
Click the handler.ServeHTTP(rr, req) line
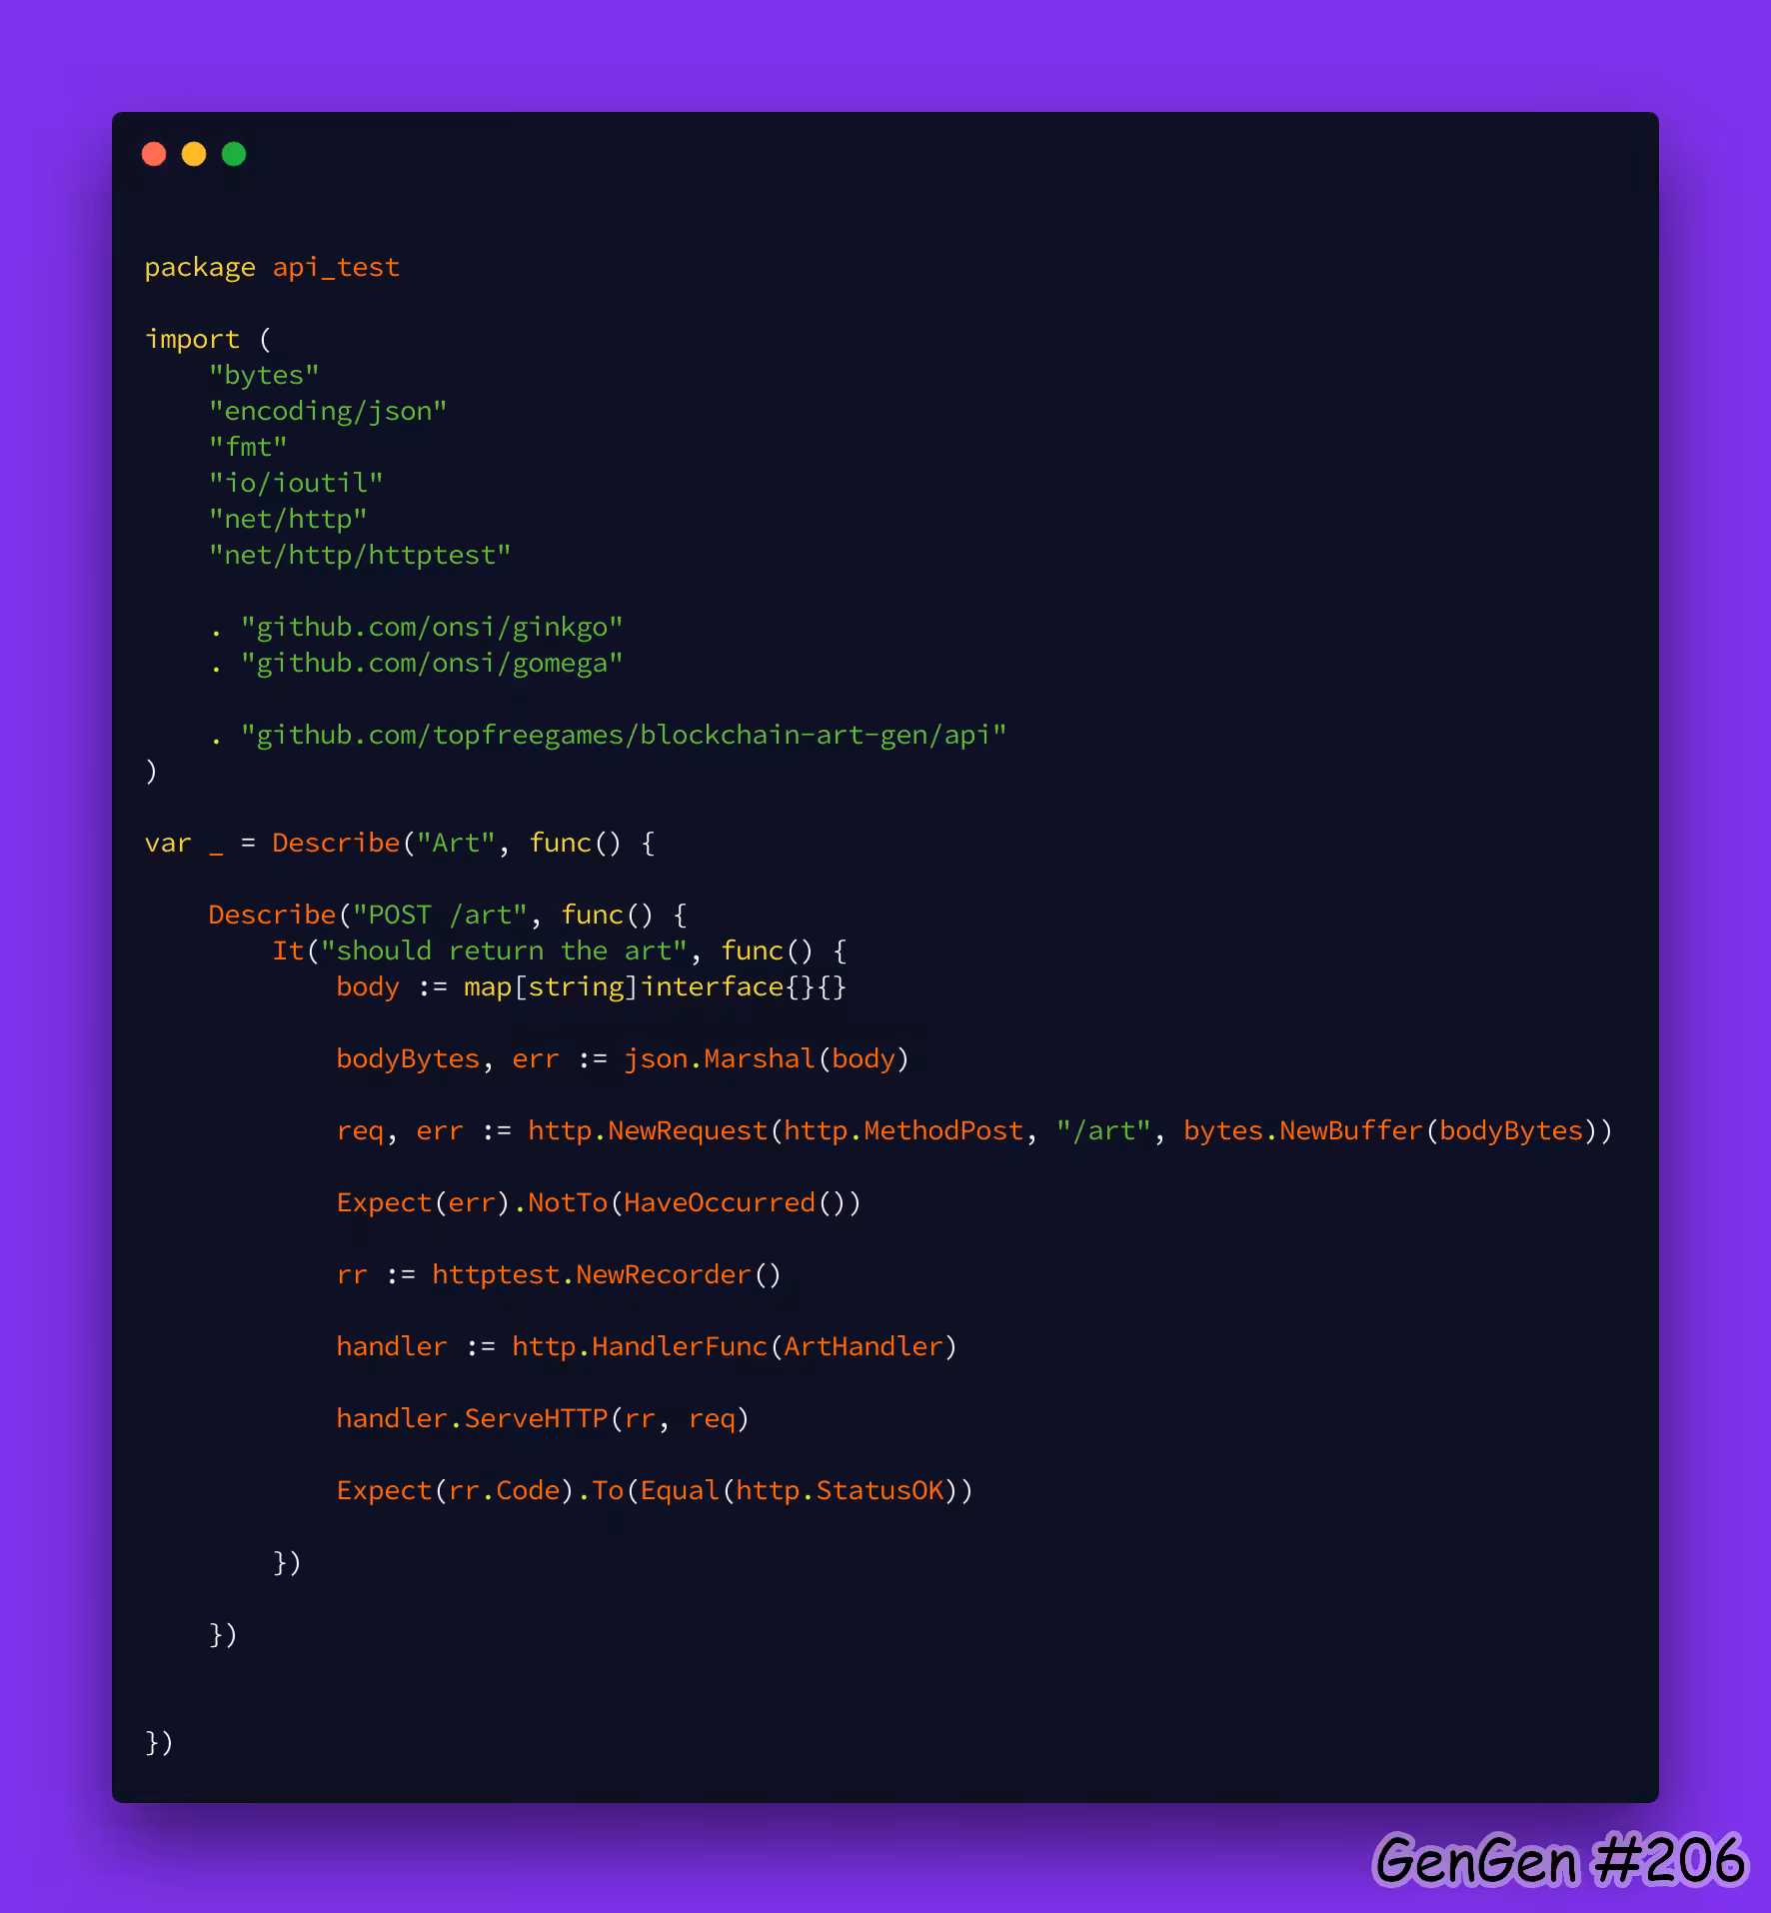coord(543,1419)
